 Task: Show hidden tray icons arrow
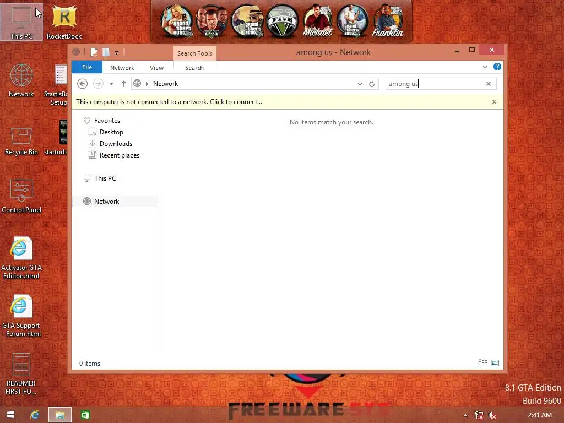click(x=465, y=415)
